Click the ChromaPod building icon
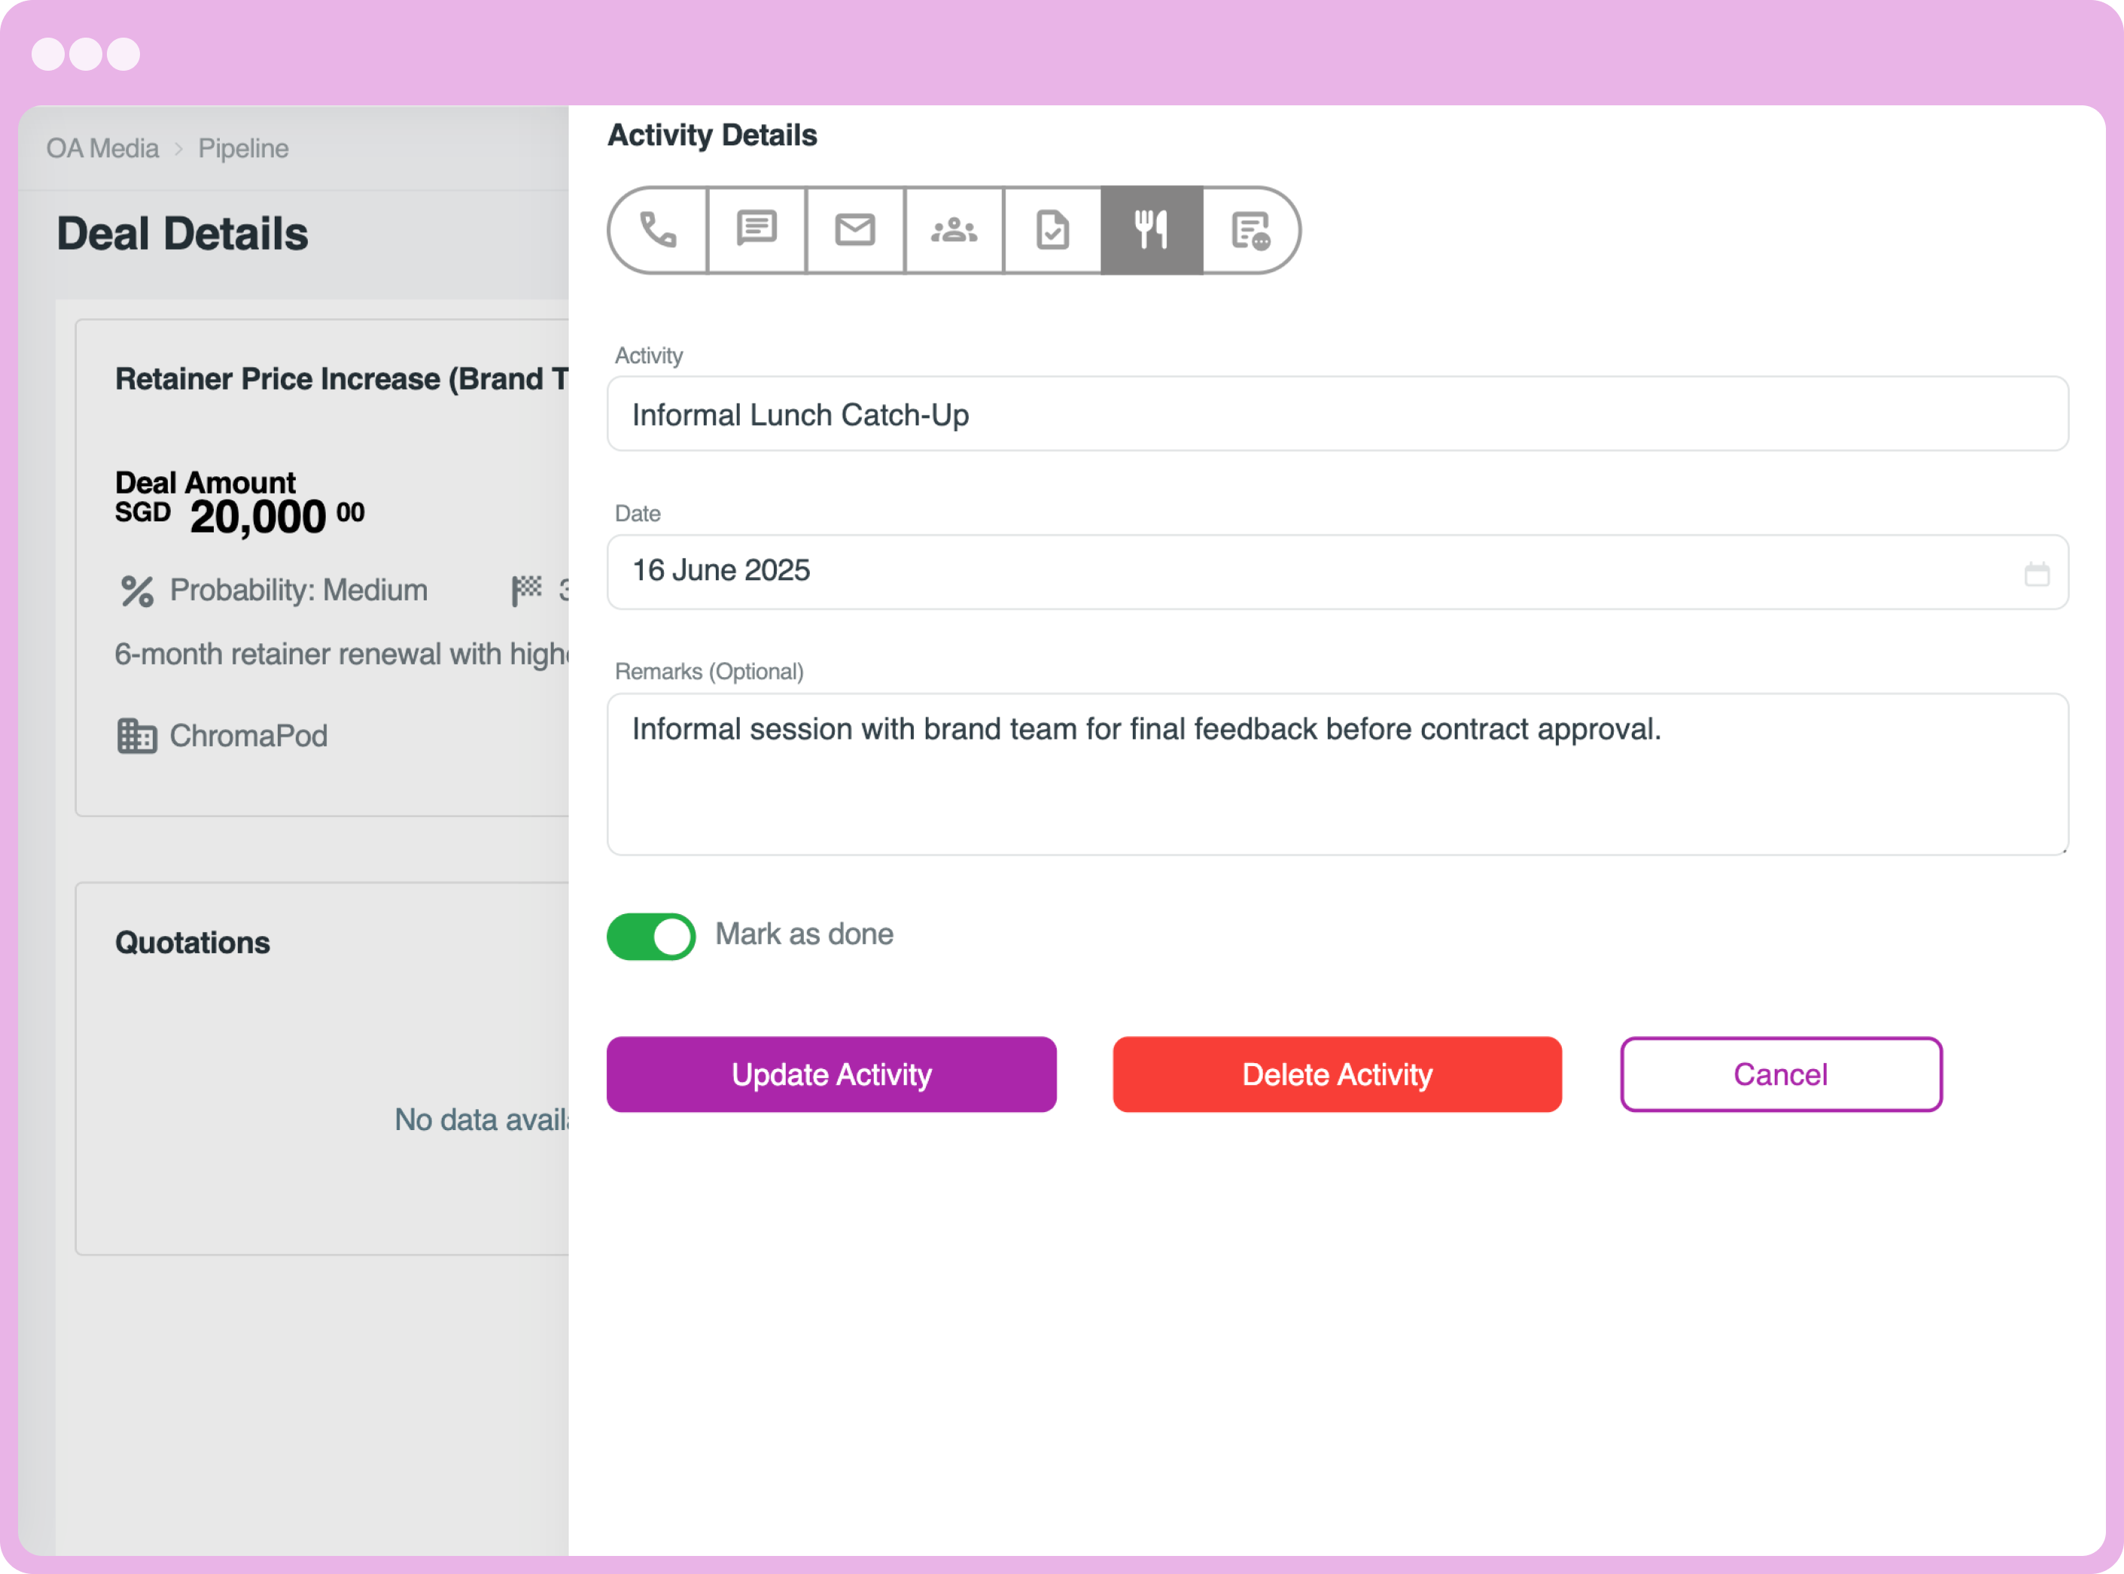Viewport: 2124px width, 1574px height. 136,736
